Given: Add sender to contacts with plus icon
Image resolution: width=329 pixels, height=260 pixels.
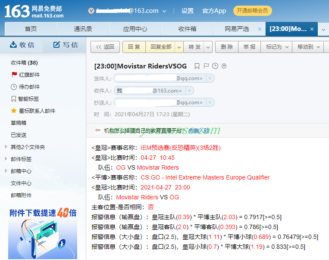Looking at the screenshot, I should coord(210,78).
